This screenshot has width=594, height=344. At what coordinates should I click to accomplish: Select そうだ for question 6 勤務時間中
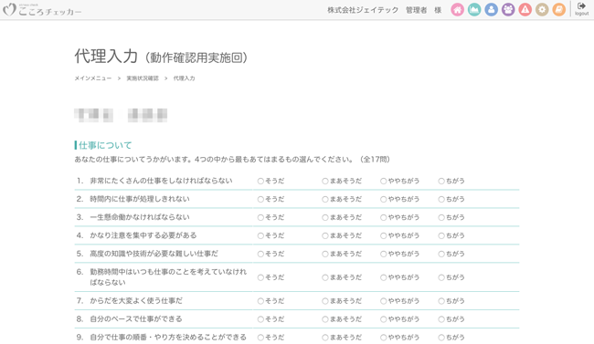coord(260,277)
